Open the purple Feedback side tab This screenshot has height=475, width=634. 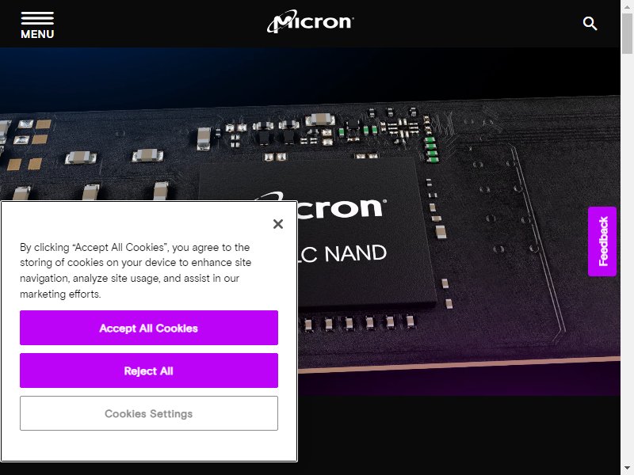[x=602, y=241]
